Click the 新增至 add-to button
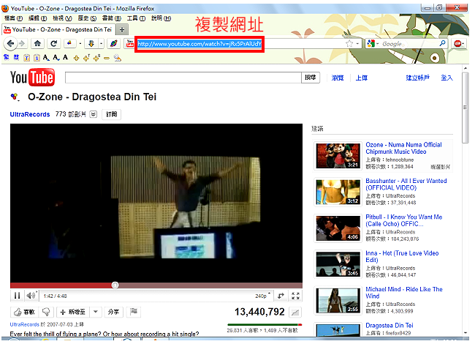 [x=72, y=312]
